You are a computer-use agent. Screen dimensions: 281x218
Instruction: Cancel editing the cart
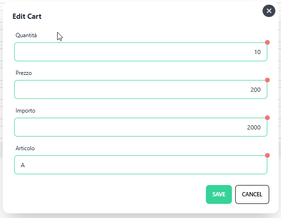click(x=252, y=194)
